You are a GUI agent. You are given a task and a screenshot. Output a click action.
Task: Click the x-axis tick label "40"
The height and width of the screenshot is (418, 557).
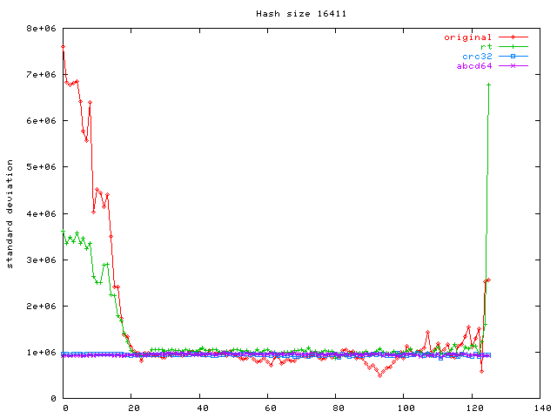click(203, 408)
